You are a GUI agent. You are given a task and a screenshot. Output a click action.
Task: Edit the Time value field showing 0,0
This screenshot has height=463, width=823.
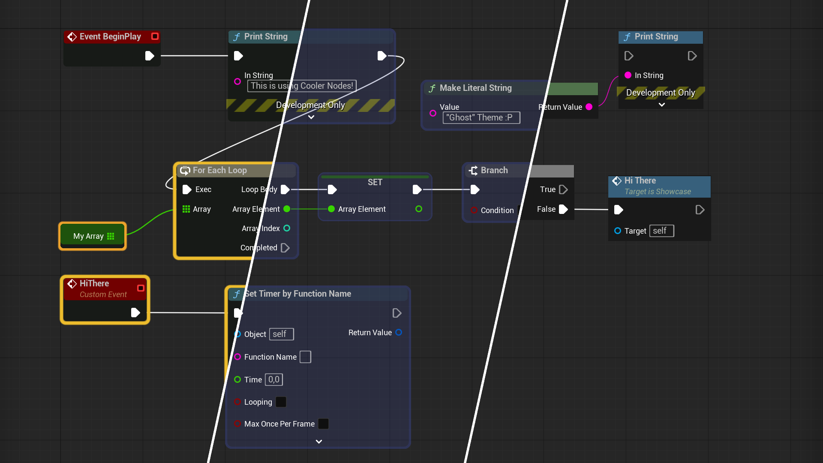click(x=274, y=379)
